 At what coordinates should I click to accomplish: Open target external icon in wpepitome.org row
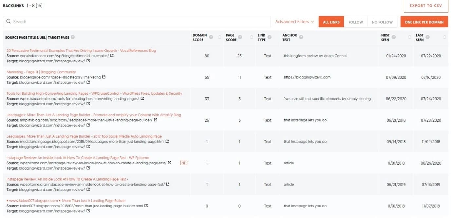[x=88, y=189]
